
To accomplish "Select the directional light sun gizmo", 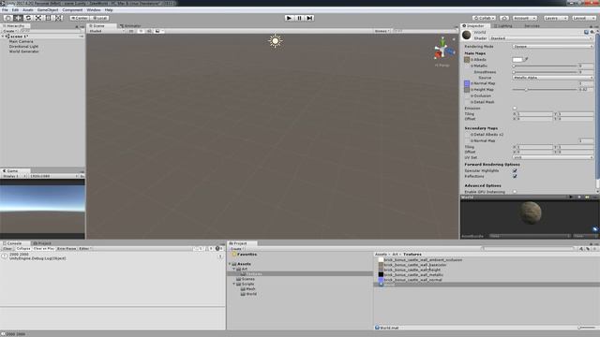I will 275,41.
